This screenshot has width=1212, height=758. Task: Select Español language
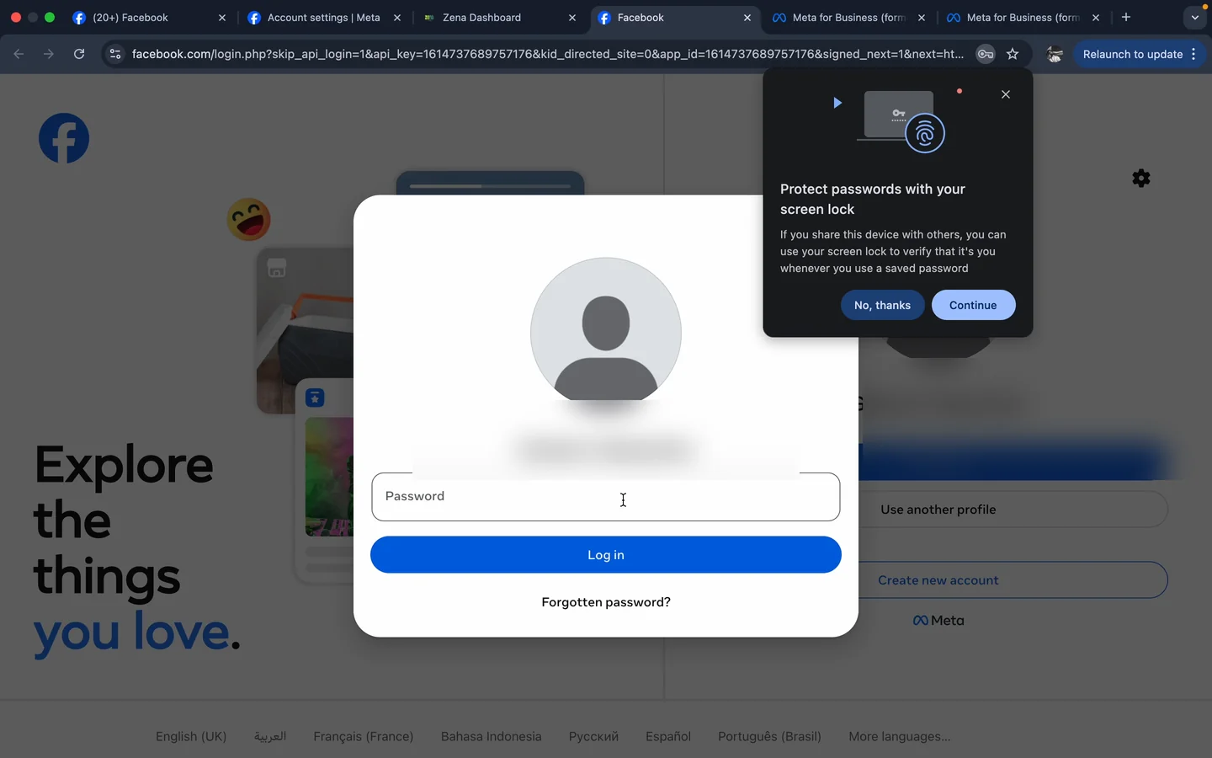pyautogui.click(x=668, y=736)
